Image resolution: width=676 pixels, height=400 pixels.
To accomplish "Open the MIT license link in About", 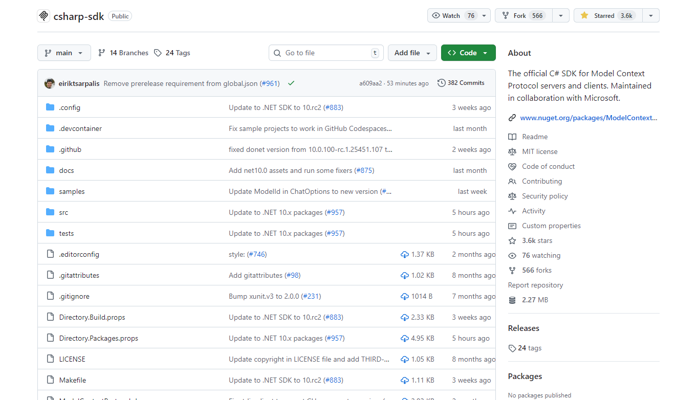I will tap(539, 151).
